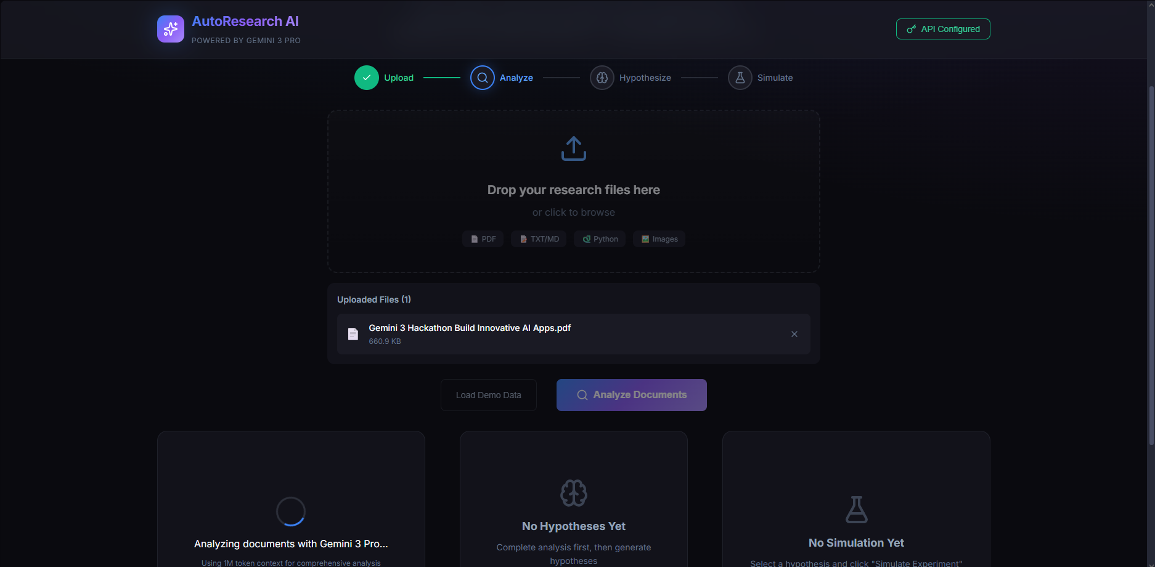This screenshot has width=1155, height=567.
Task: Click the page vertical scrollbar
Action: (x=1151, y=265)
